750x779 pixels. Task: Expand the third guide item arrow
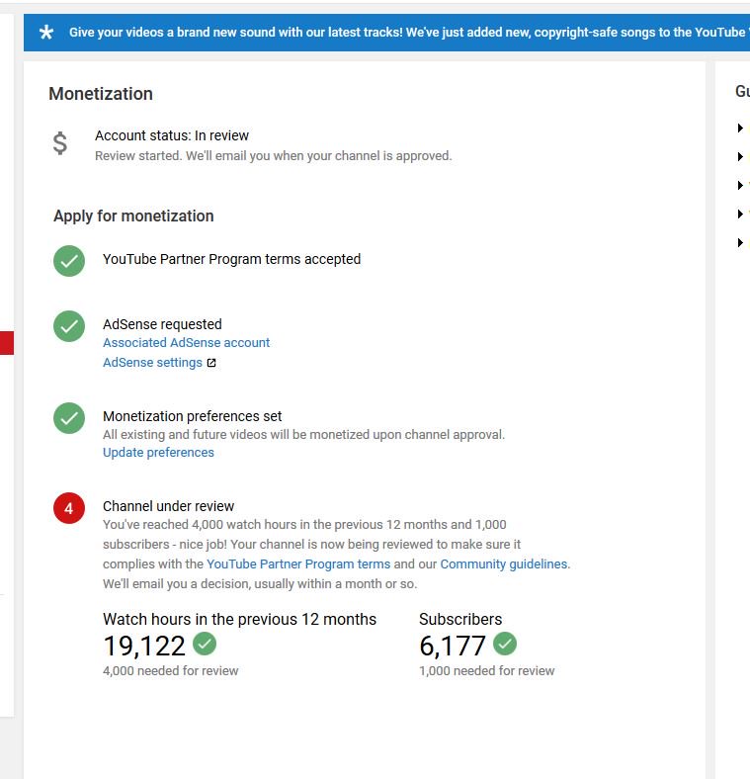(740, 185)
